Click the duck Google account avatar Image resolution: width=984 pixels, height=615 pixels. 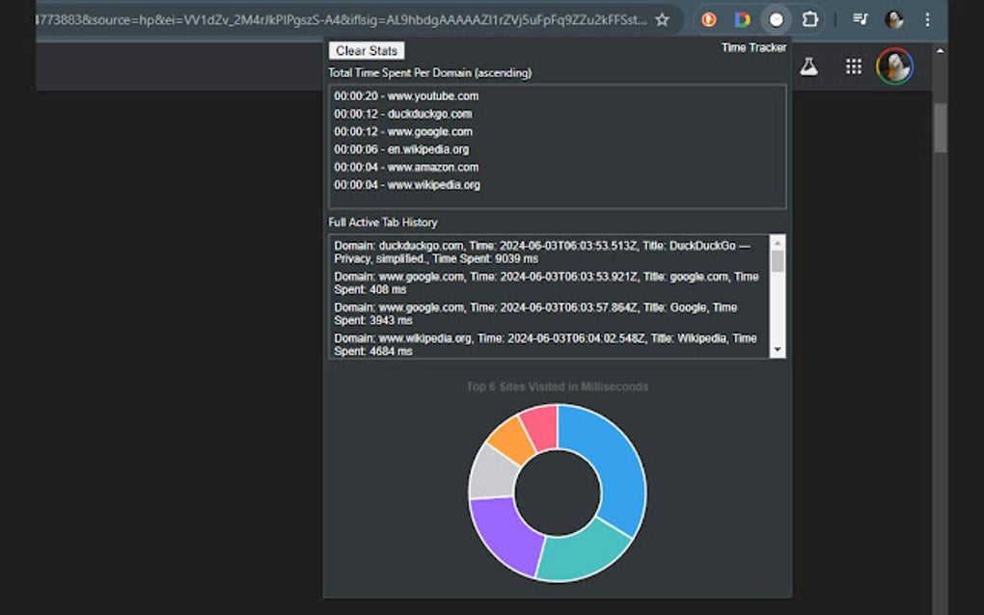point(894,67)
